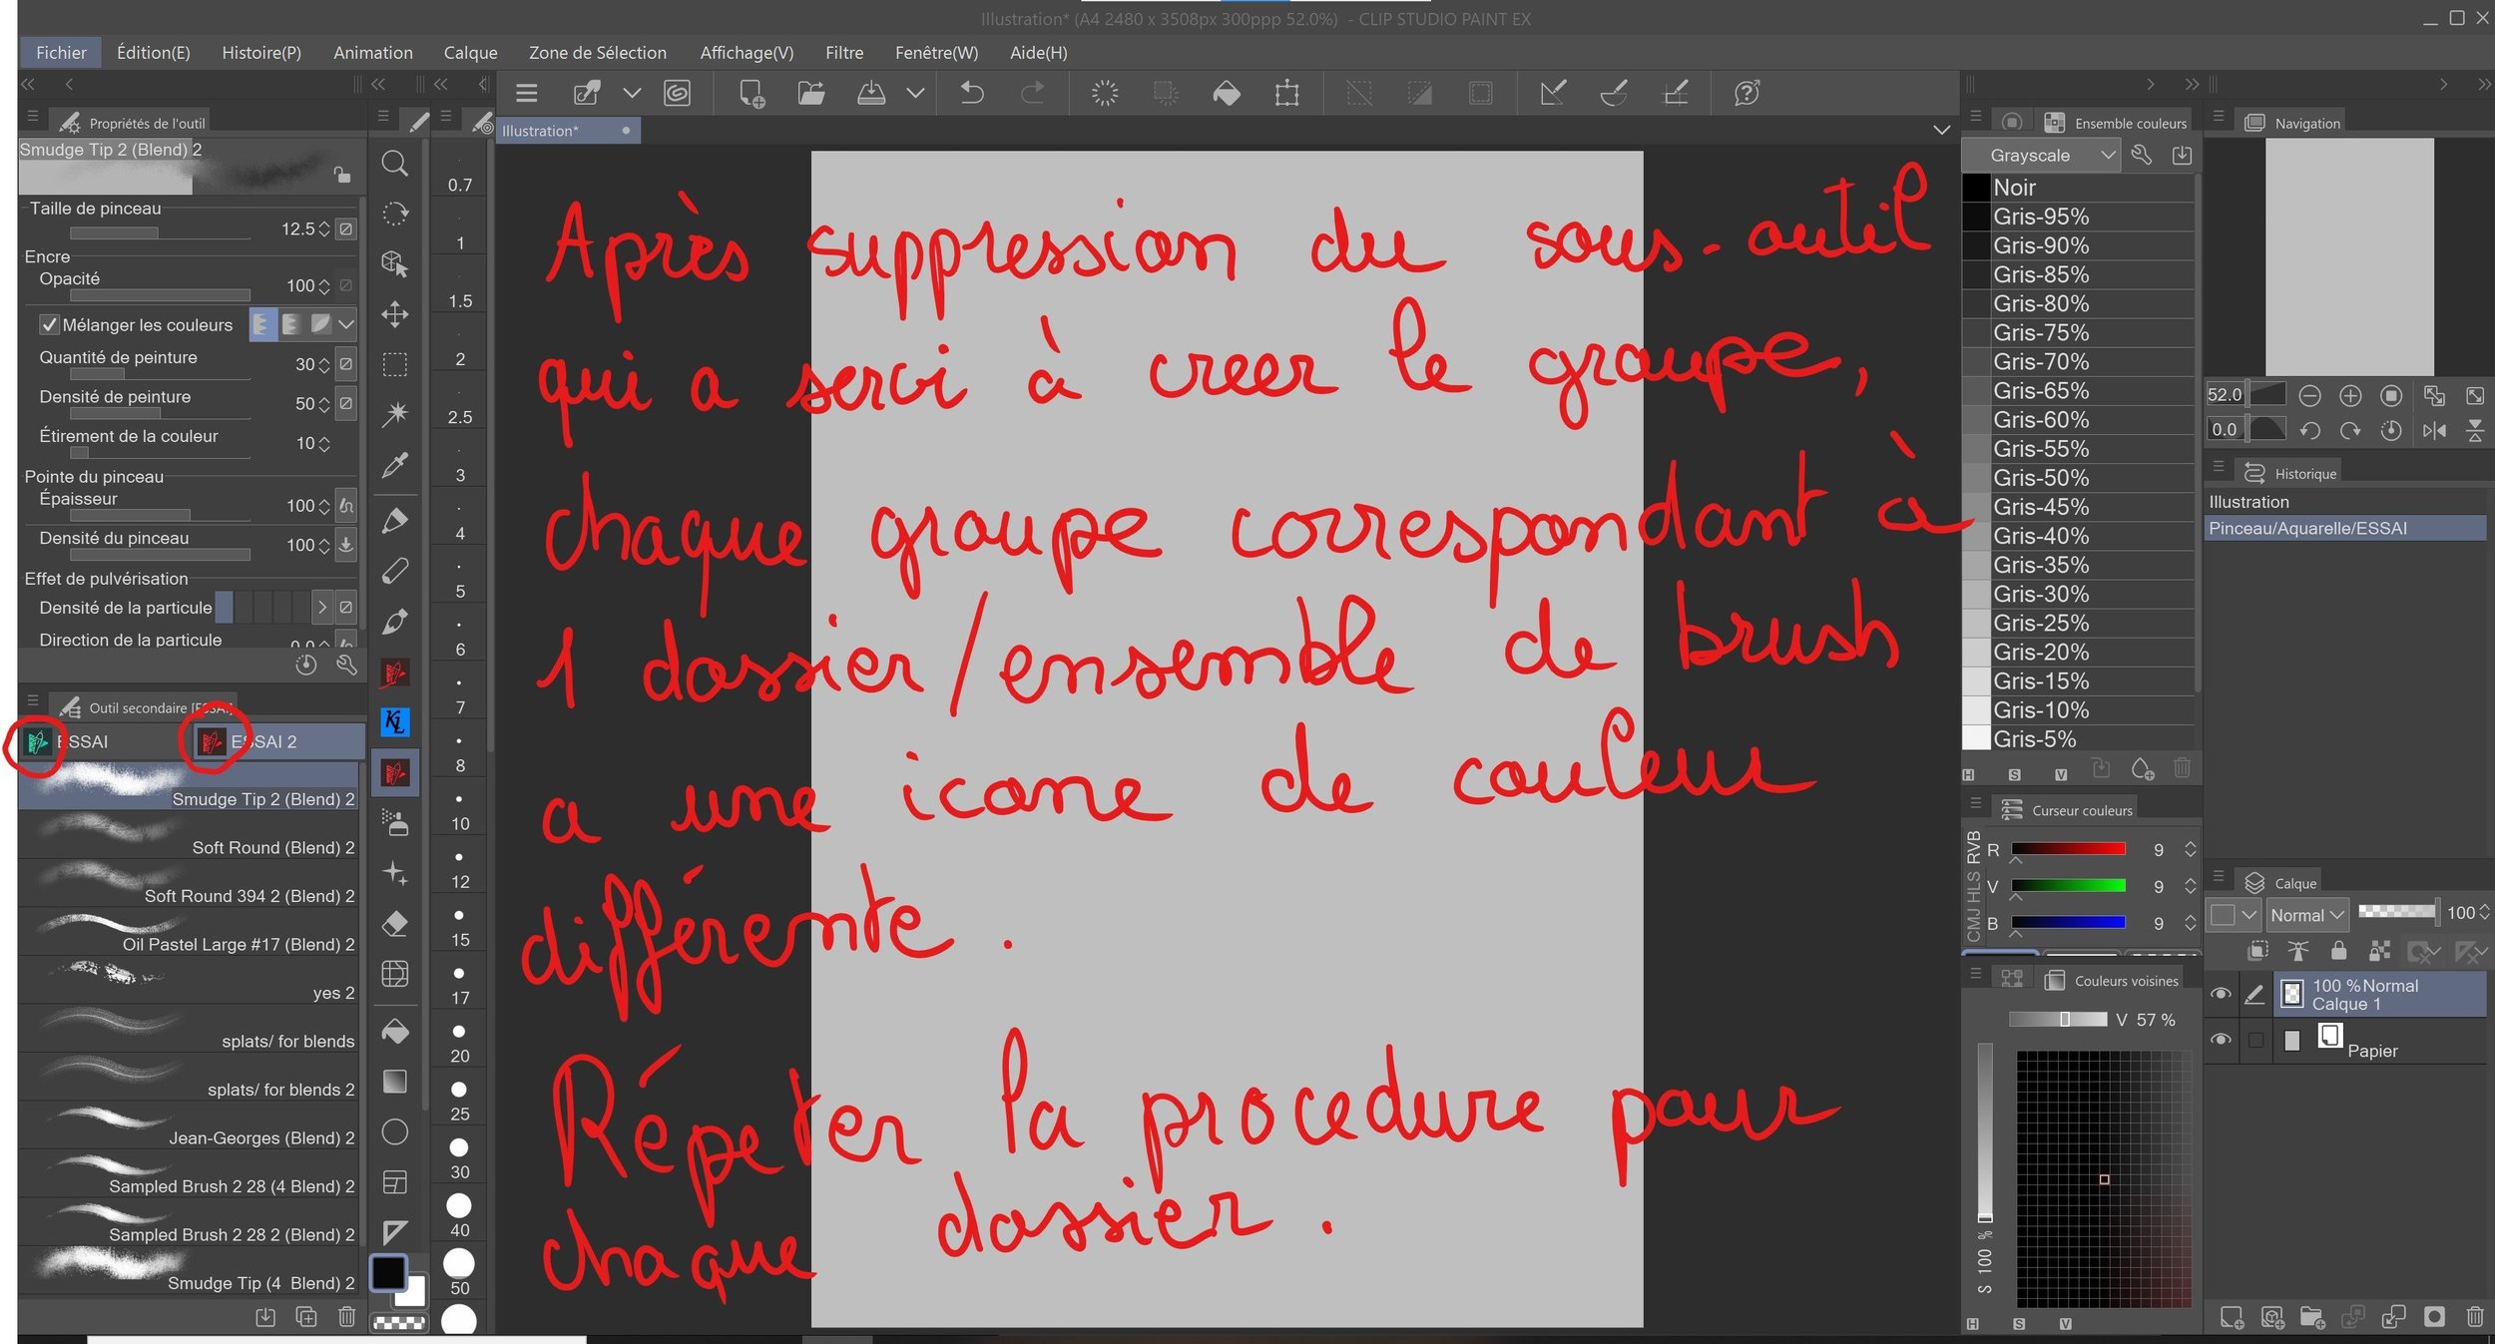
Task: Toggle visibility of Papier layer
Action: (2221, 1040)
